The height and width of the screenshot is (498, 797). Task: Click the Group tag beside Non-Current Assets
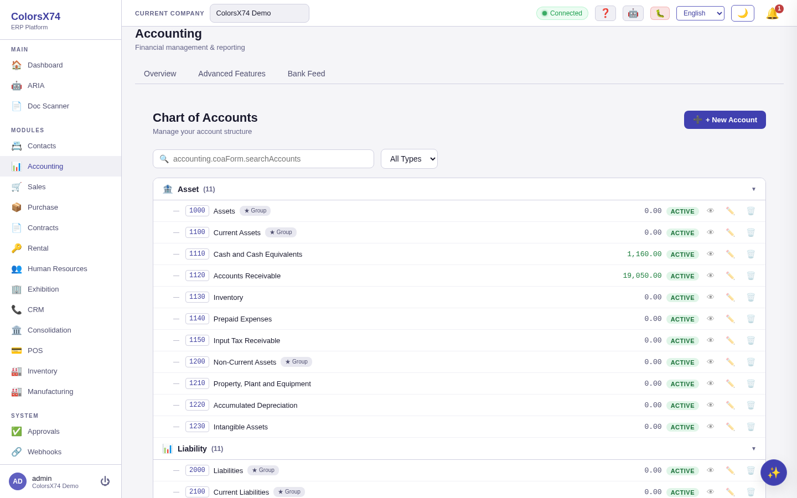click(296, 362)
